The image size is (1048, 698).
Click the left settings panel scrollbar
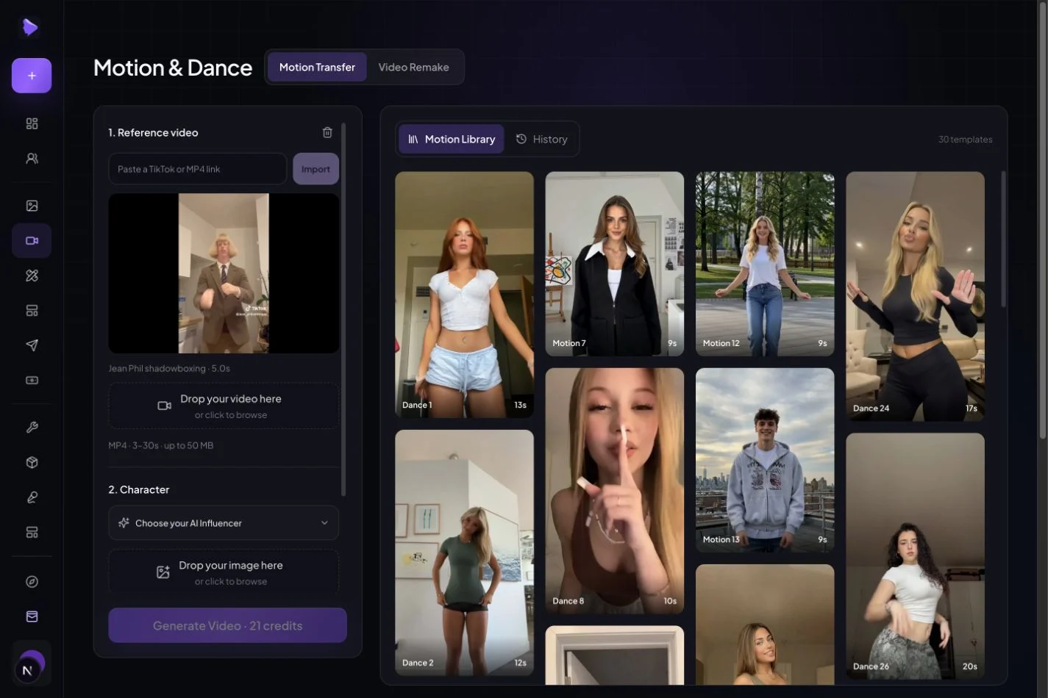(343, 309)
